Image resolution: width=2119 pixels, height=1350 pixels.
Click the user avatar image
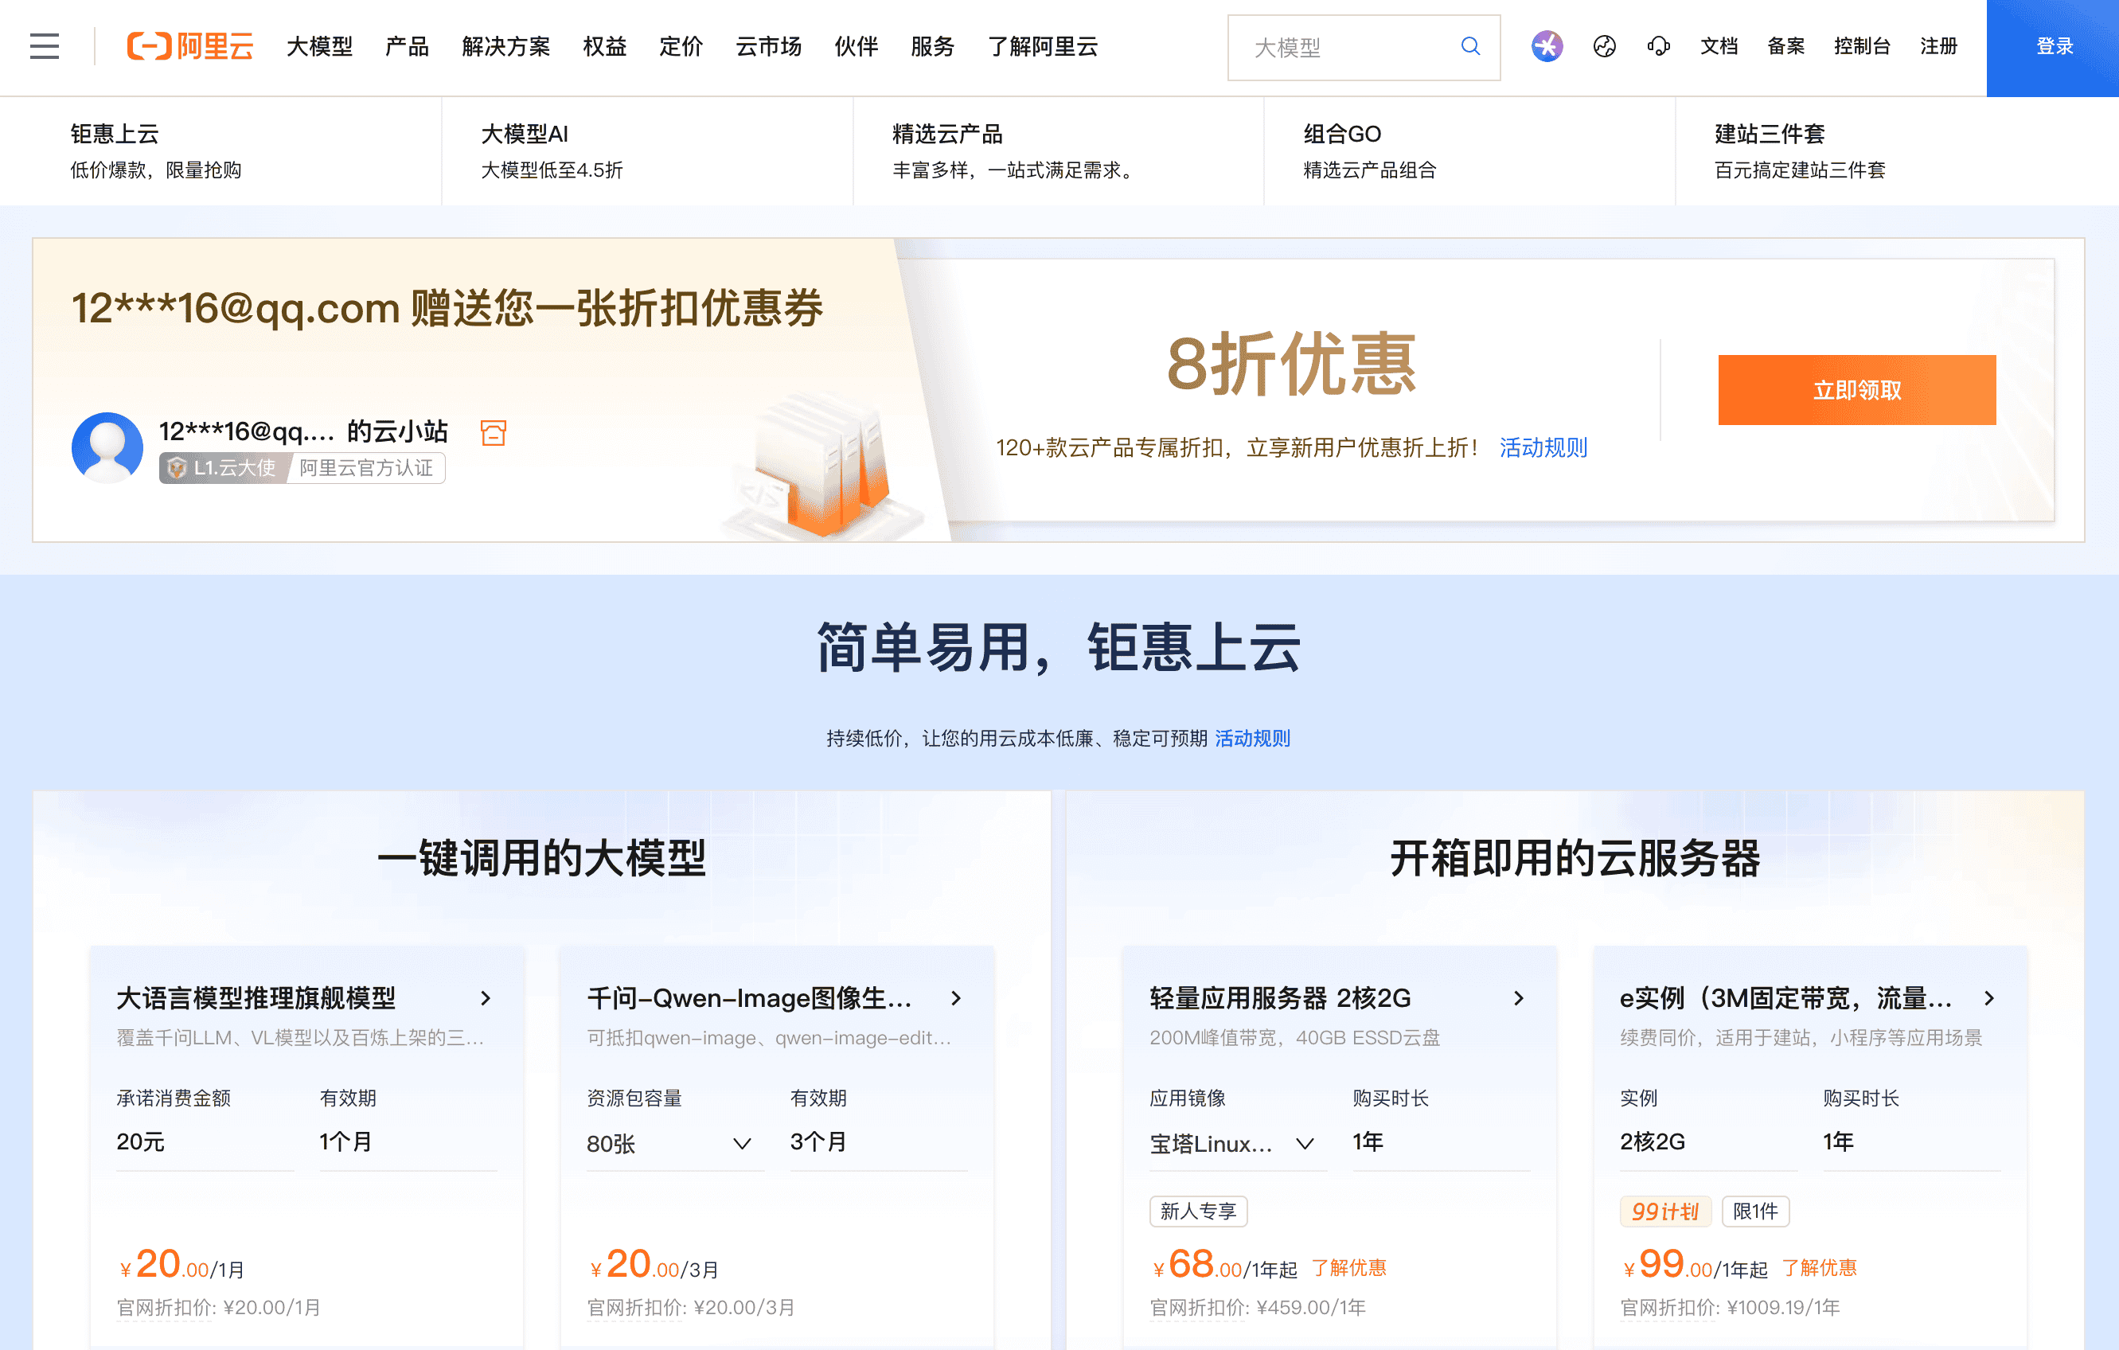[107, 447]
